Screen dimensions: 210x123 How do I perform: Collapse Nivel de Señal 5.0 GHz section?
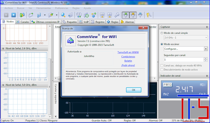point(3,85)
